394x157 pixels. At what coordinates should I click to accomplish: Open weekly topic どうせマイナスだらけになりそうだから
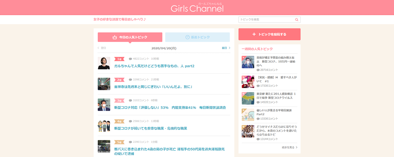[277, 131]
